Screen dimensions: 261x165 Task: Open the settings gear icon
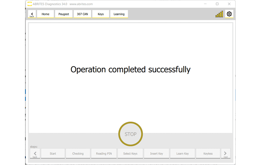coord(229,14)
